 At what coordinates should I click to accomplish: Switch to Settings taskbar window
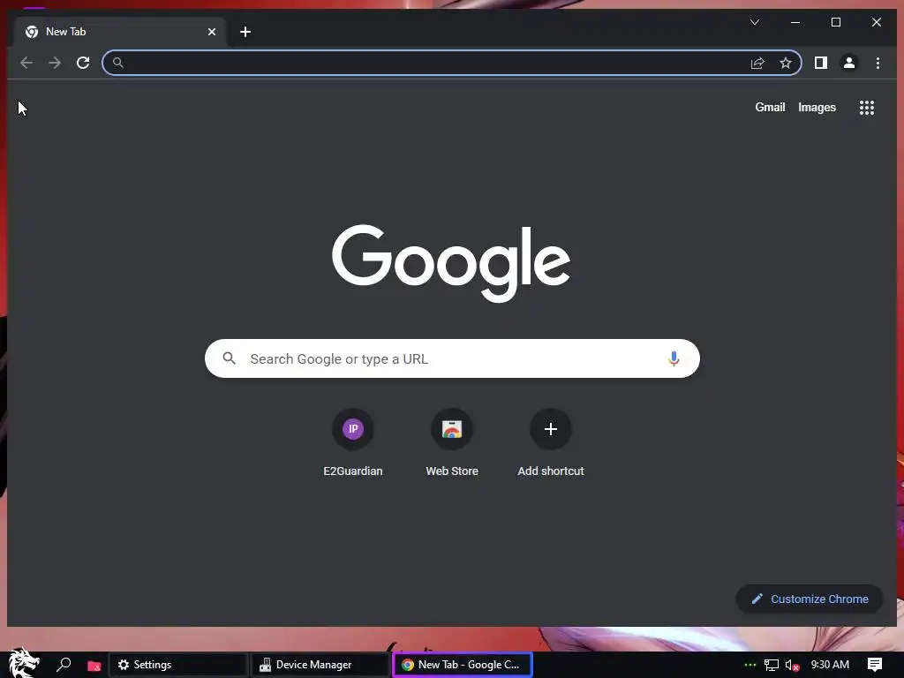(178, 665)
